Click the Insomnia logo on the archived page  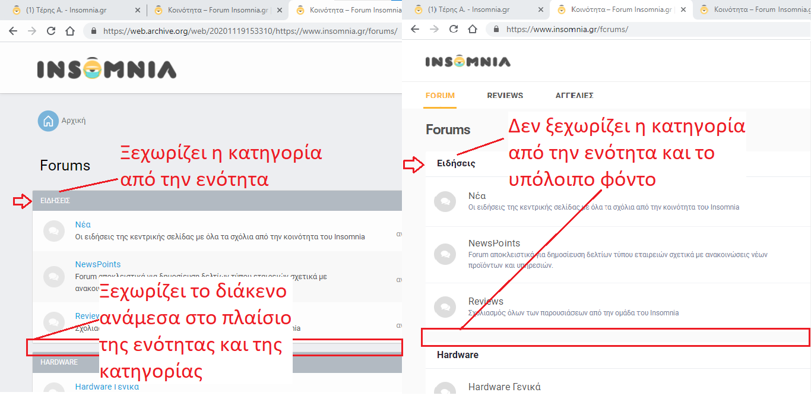[107, 69]
